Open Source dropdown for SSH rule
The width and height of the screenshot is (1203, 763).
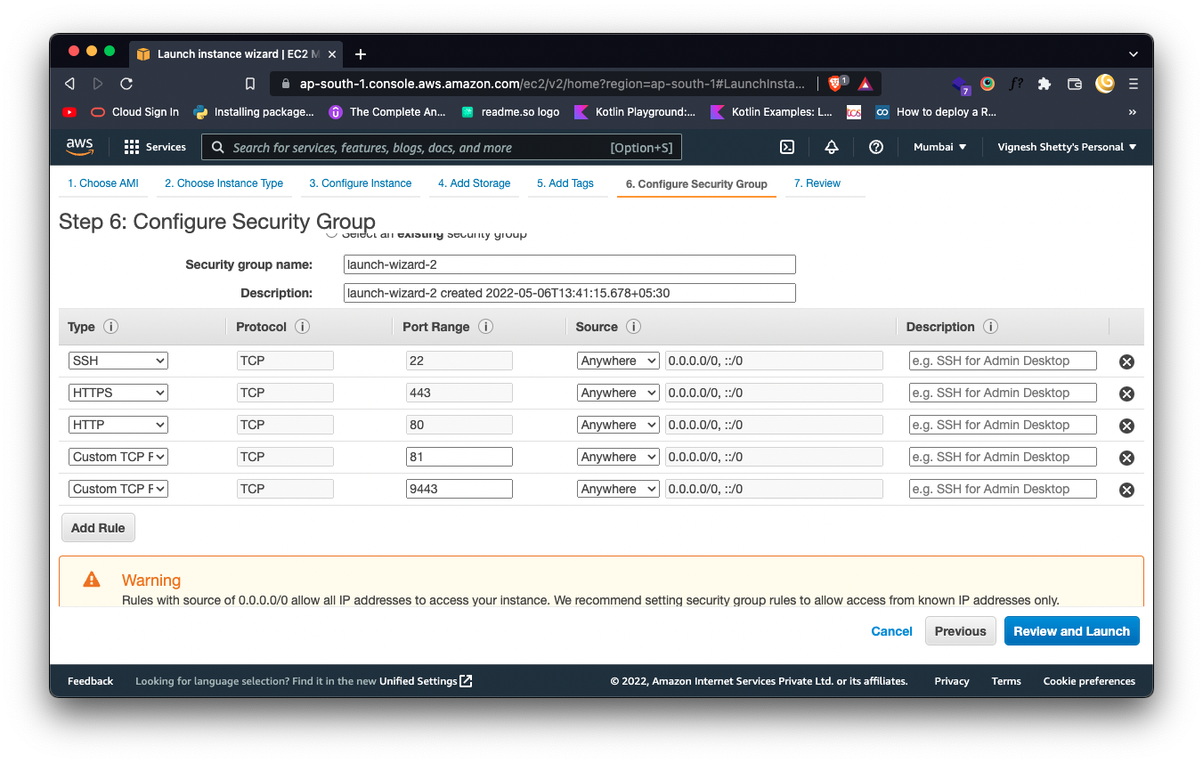point(618,361)
